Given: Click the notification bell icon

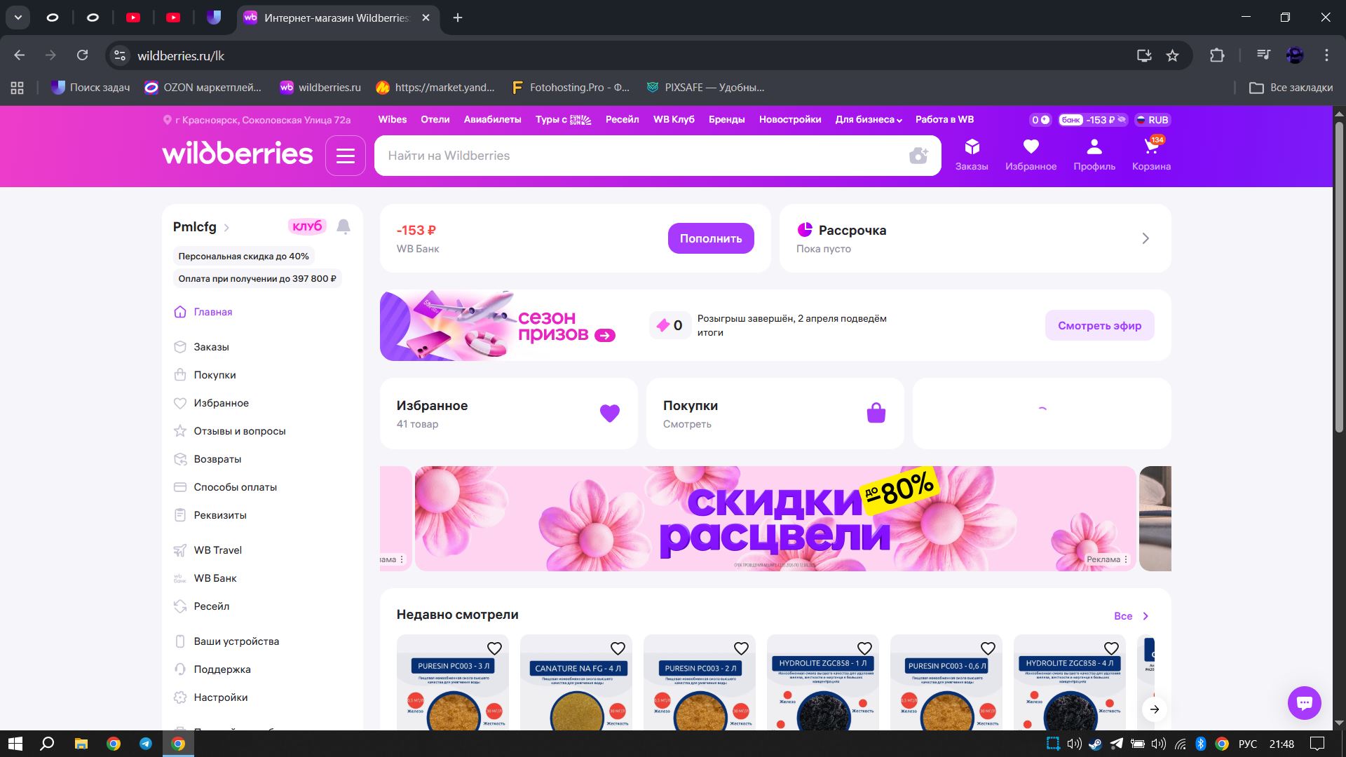Looking at the screenshot, I should click(x=344, y=226).
